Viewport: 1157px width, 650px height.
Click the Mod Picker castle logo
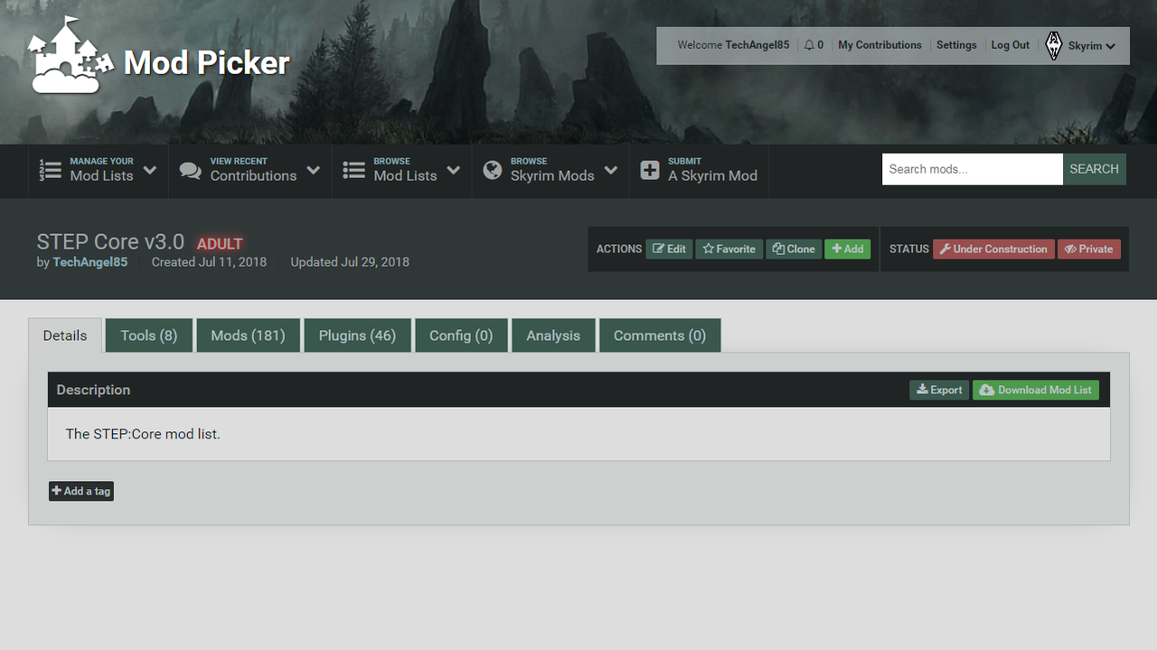coord(71,55)
